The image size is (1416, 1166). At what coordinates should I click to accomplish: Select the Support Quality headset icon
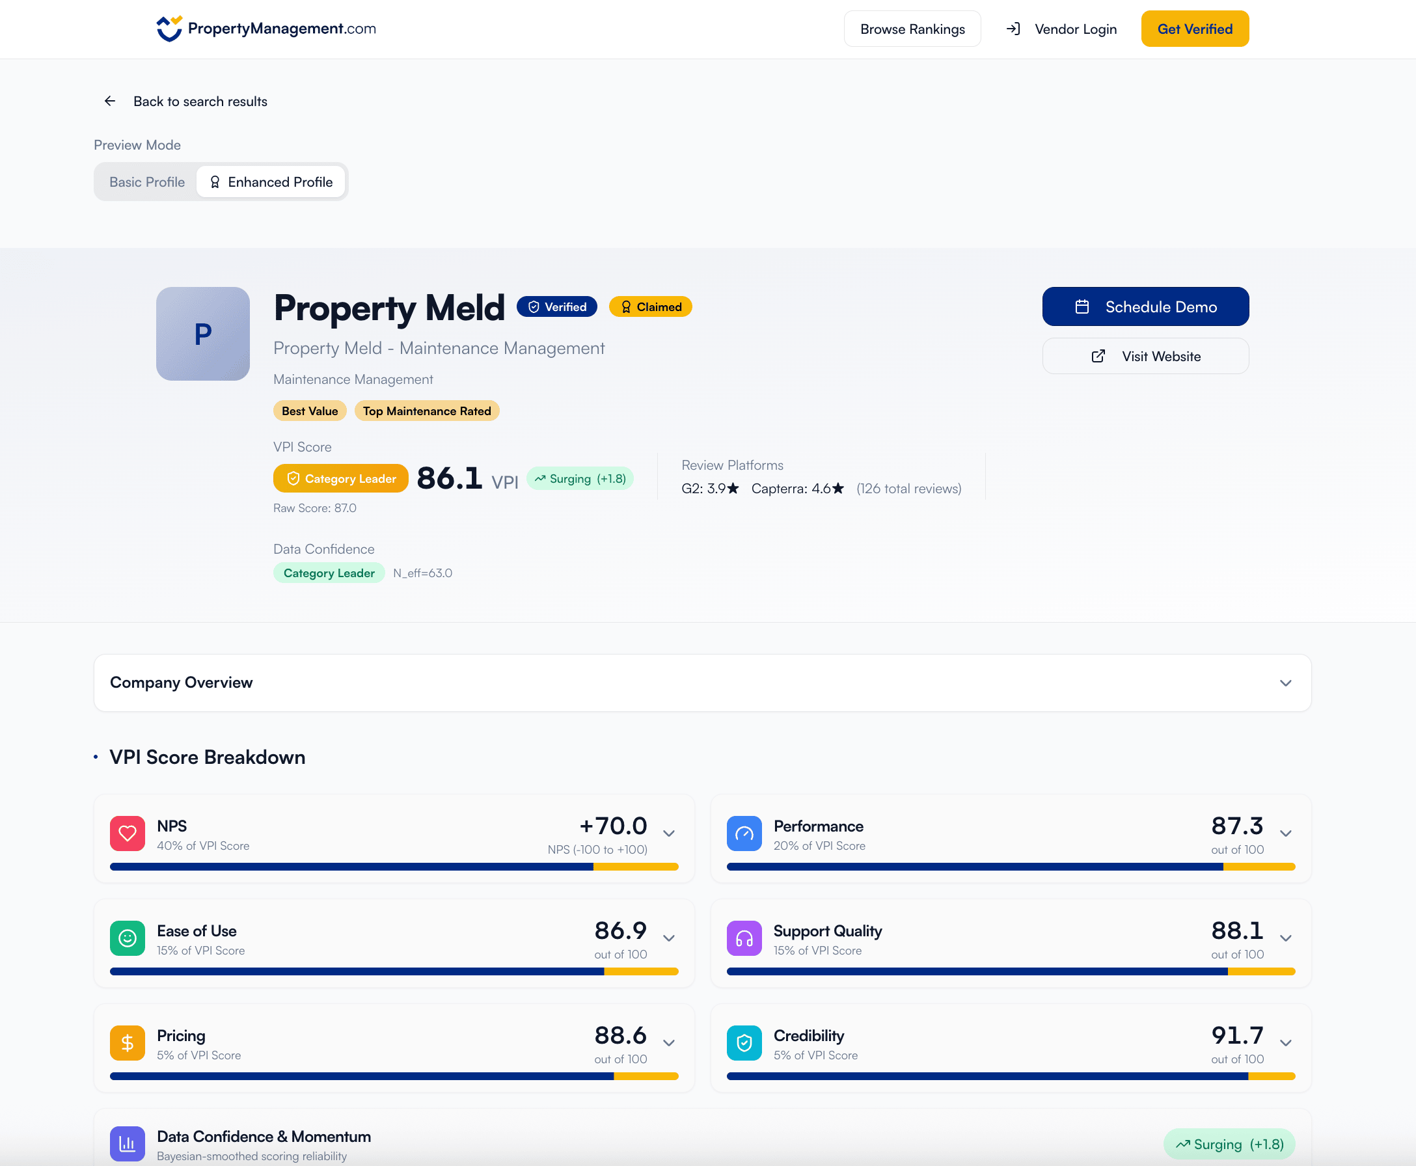pos(744,938)
